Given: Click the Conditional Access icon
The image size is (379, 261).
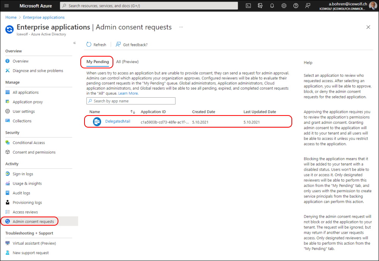Looking at the screenshot, I should pos(8,142).
